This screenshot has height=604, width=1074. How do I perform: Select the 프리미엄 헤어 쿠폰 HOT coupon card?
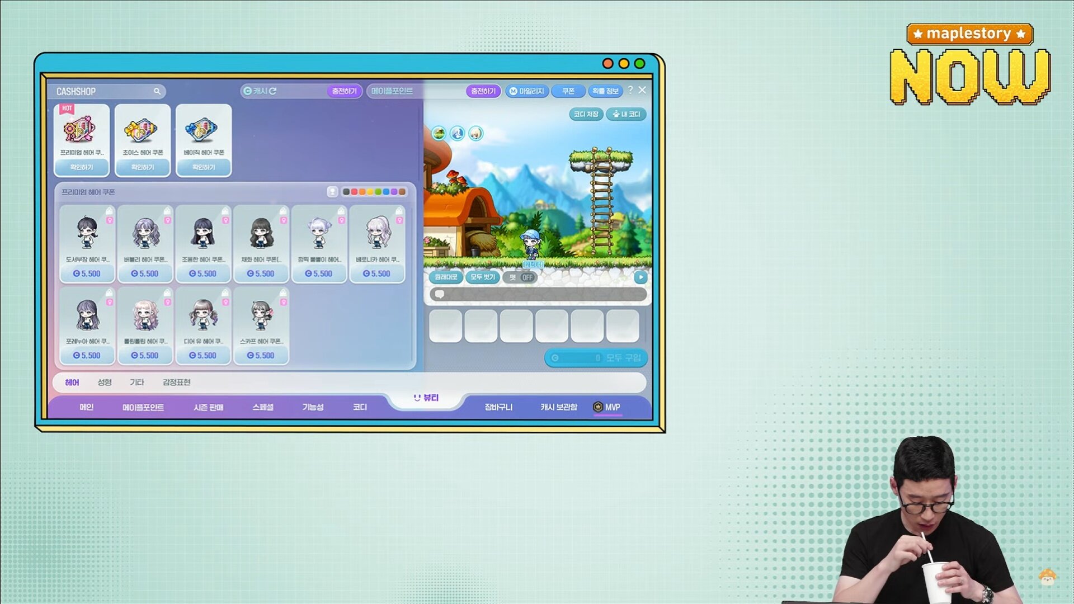click(x=82, y=140)
